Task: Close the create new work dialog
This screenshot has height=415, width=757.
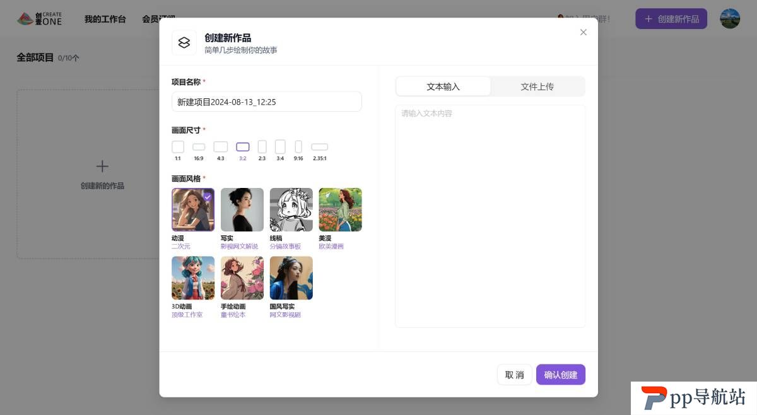Action: [584, 32]
